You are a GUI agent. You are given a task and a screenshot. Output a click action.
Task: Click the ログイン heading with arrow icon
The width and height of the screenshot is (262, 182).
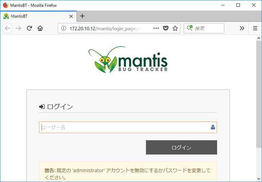tap(56, 107)
